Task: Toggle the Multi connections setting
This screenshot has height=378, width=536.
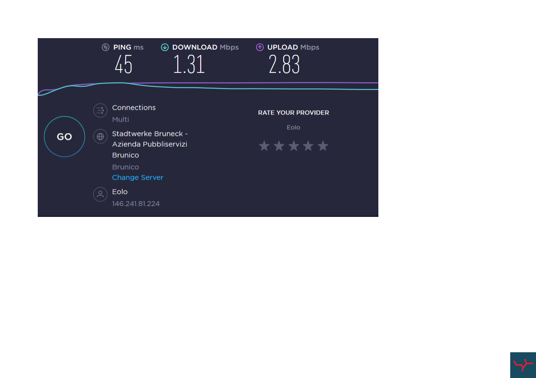Action: point(120,120)
